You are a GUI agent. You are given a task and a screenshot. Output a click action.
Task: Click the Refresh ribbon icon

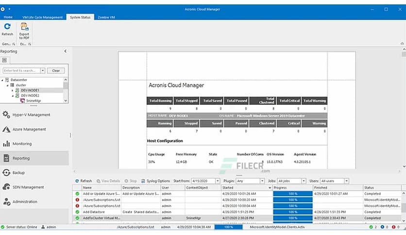pyautogui.click(x=7, y=26)
